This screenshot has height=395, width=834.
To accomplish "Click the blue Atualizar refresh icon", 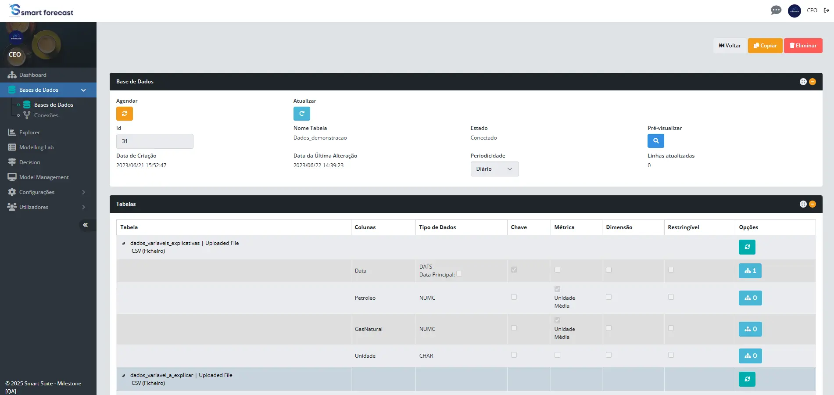I will [301, 114].
